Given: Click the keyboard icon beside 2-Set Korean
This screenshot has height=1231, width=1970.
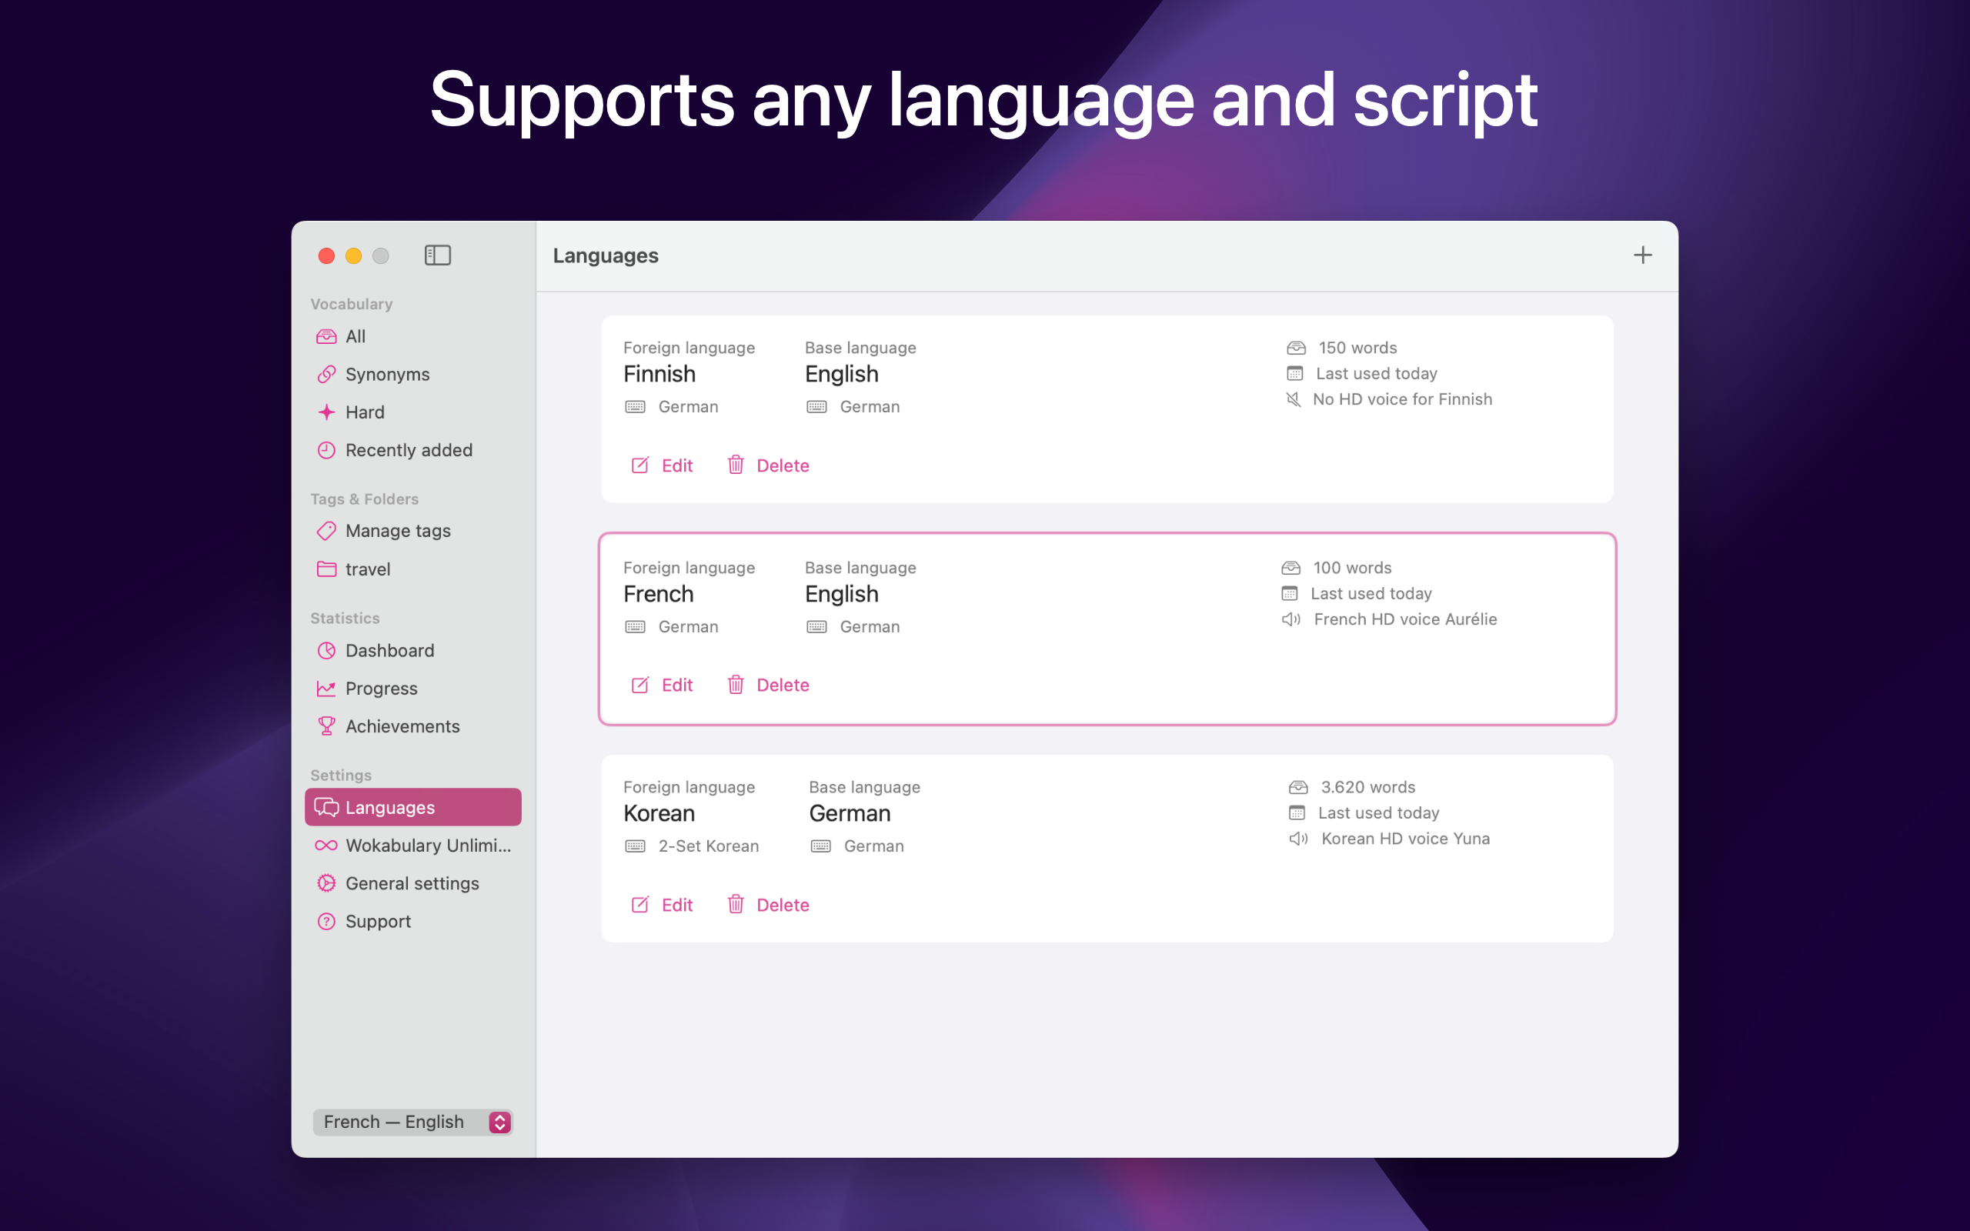Looking at the screenshot, I should coord(635,847).
